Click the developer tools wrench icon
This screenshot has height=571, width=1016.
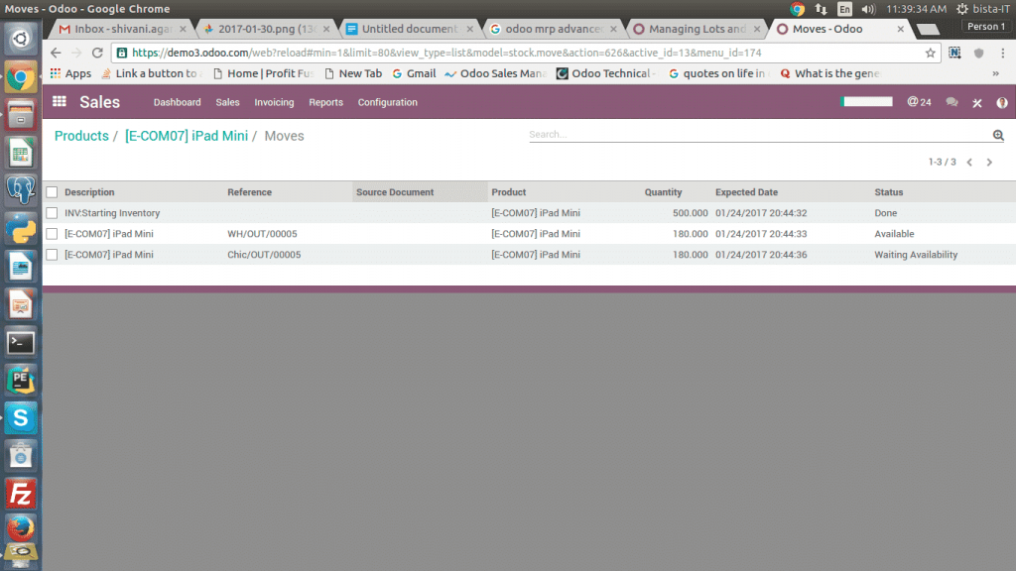click(x=977, y=102)
